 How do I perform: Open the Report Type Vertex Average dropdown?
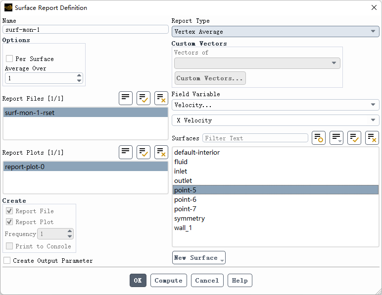coord(275,32)
